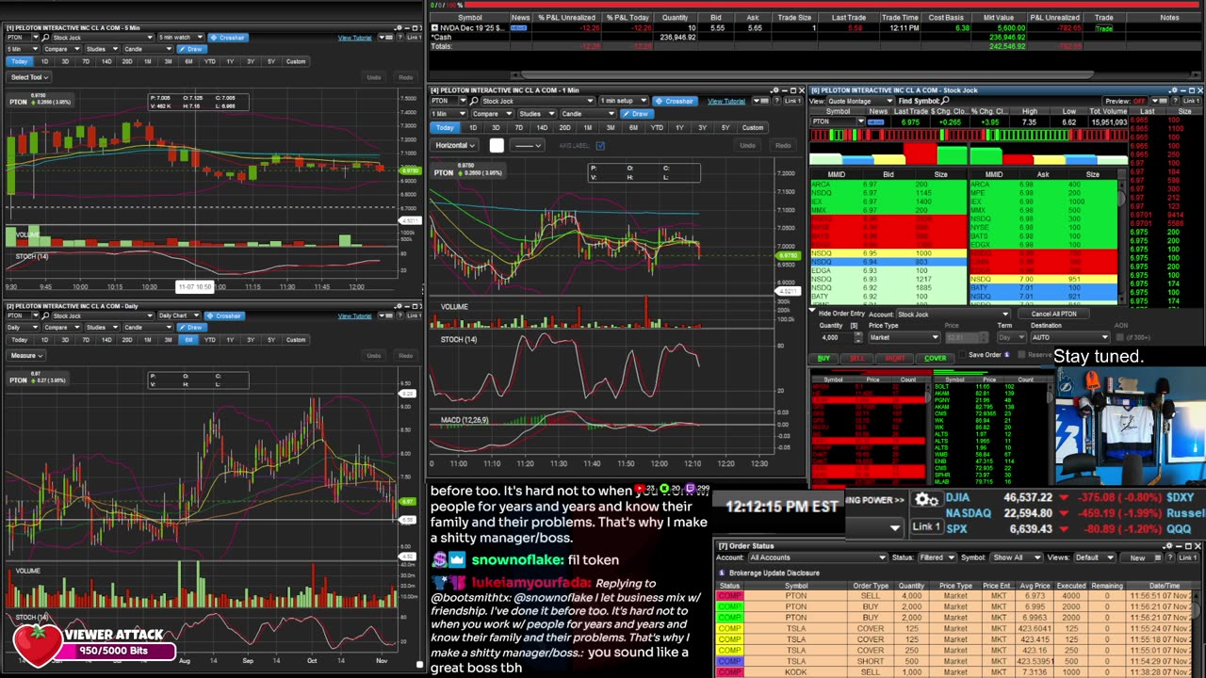Activate Draw tool in 5 Min chart

191,49
